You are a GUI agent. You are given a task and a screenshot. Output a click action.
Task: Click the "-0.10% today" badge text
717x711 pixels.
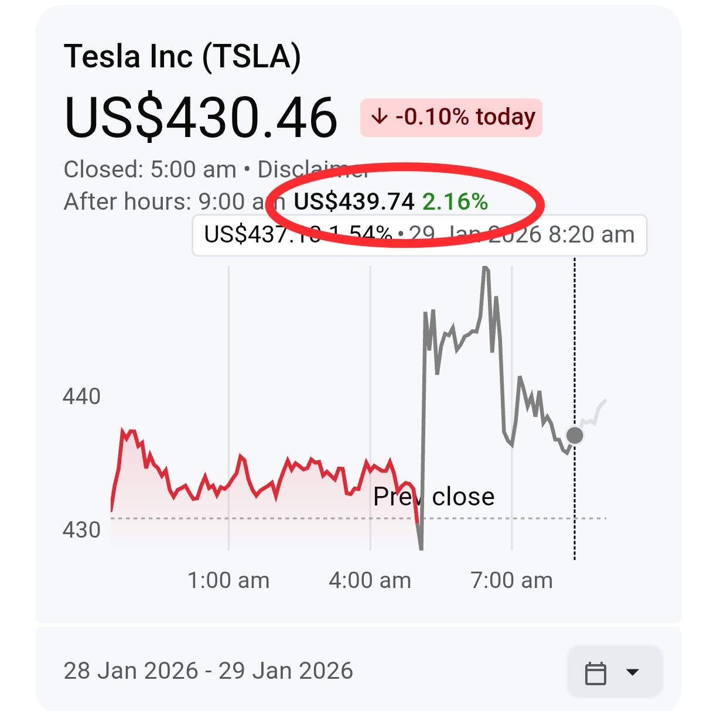point(465,117)
